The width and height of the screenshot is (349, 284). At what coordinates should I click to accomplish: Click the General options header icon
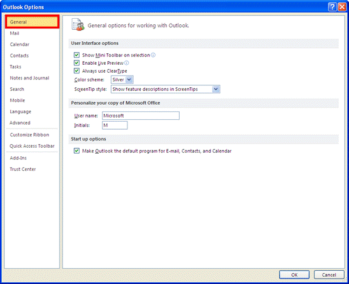point(78,25)
